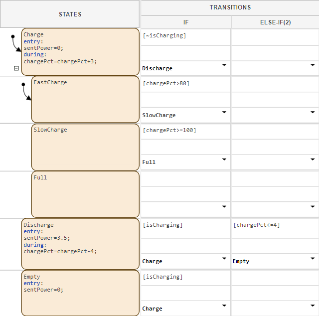
Task: Edit the [chargePct>80] condition cell
Action: [185, 84]
